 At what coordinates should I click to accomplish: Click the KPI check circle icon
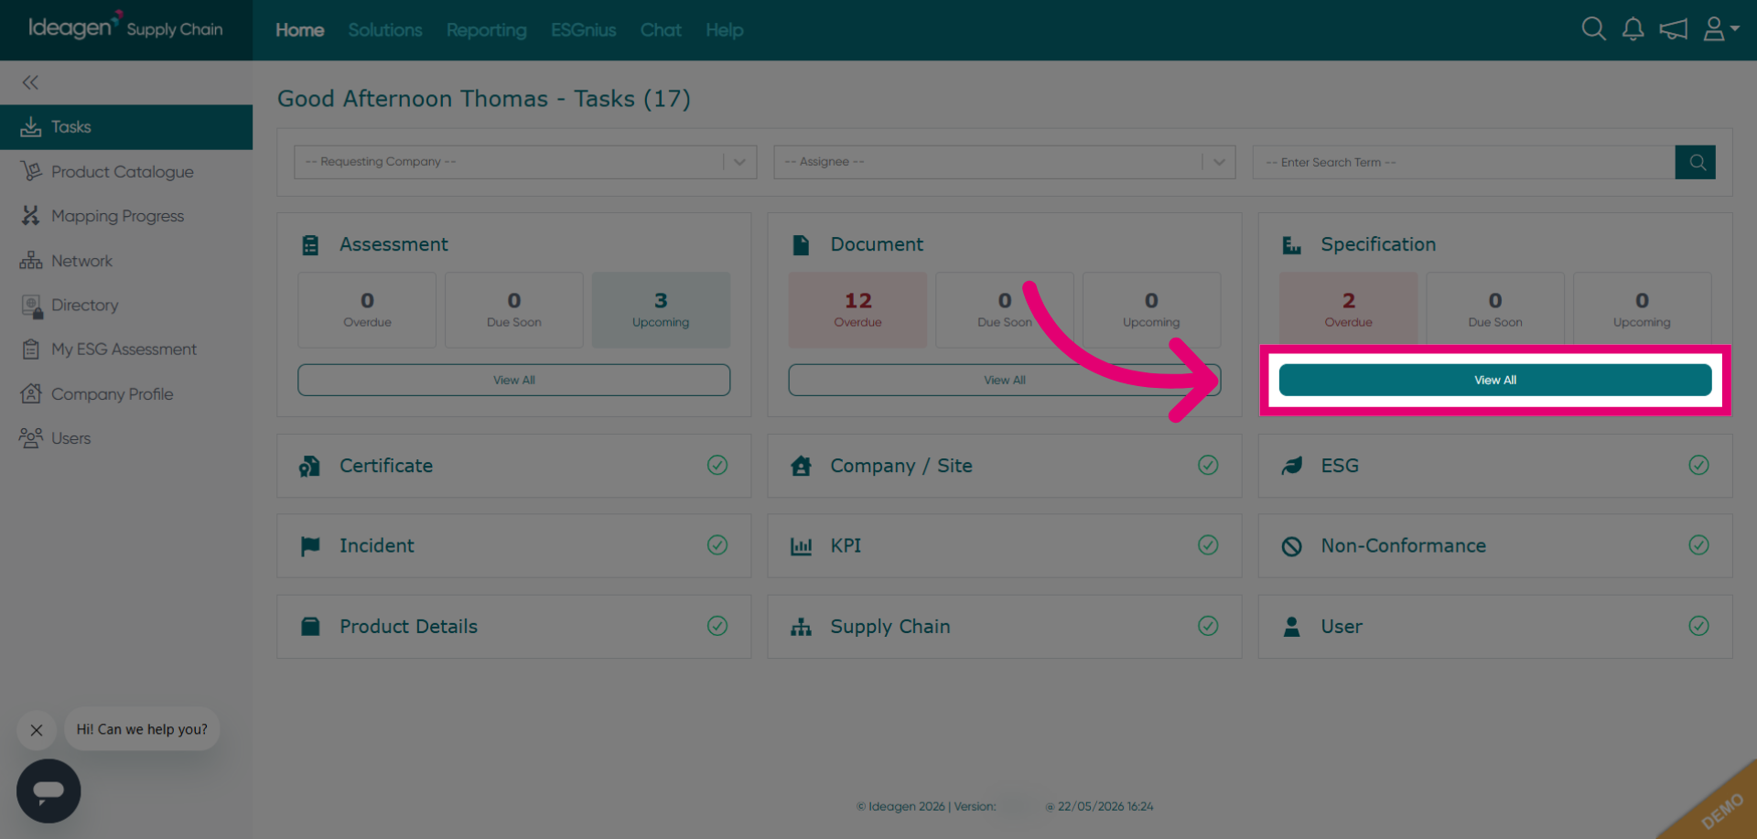coord(1208,545)
